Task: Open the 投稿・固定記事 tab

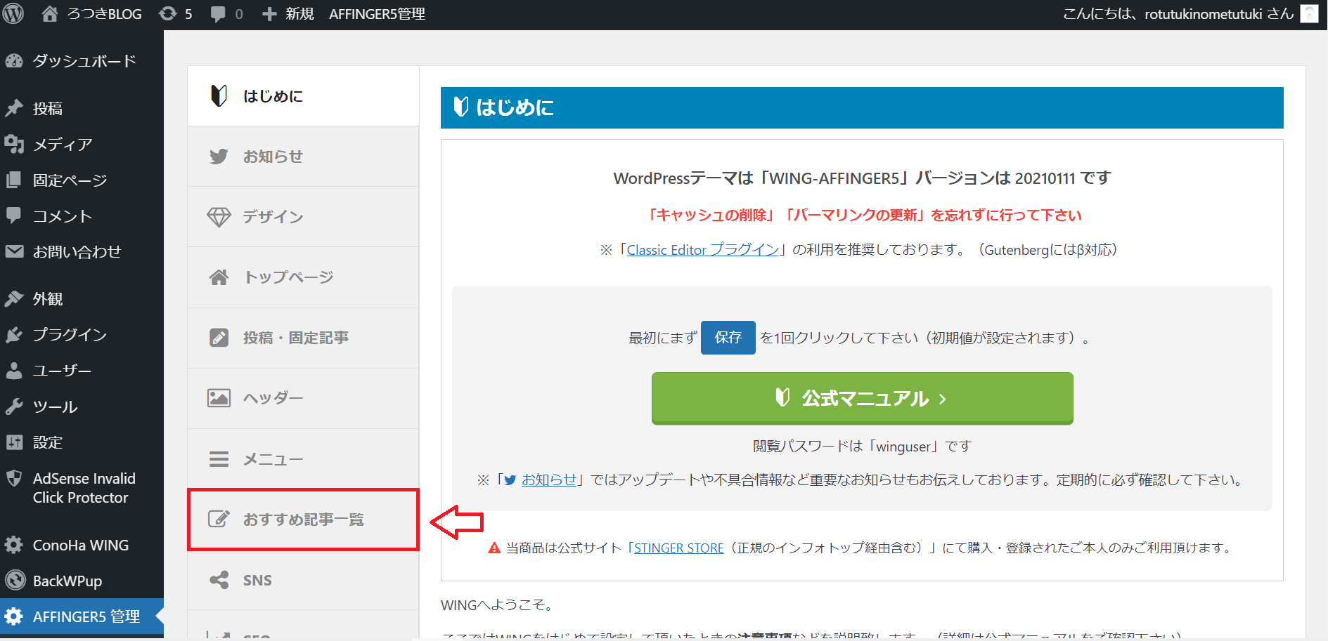Action: click(303, 338)
